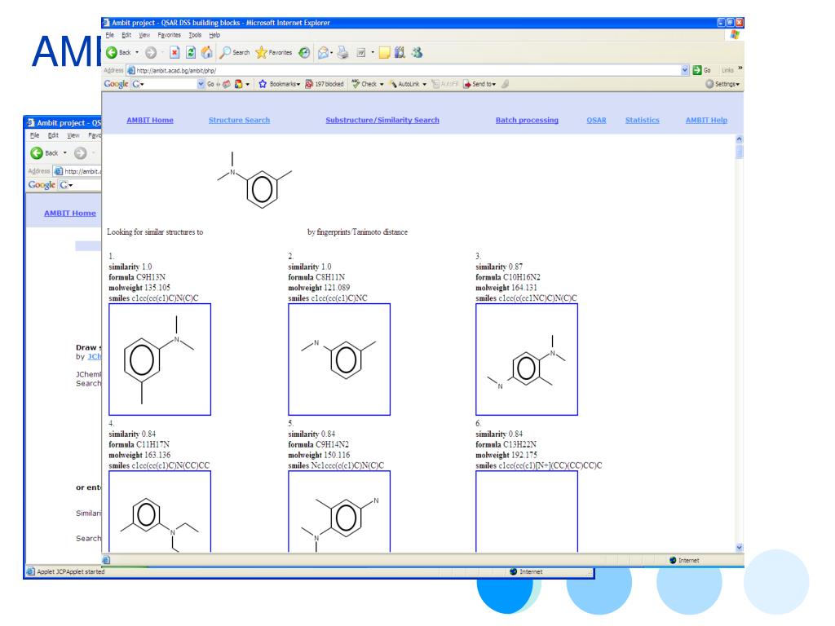The image size is (835, 626).
Task: Click the ABC spelling Check button
Action: click(x=364, y=84)
